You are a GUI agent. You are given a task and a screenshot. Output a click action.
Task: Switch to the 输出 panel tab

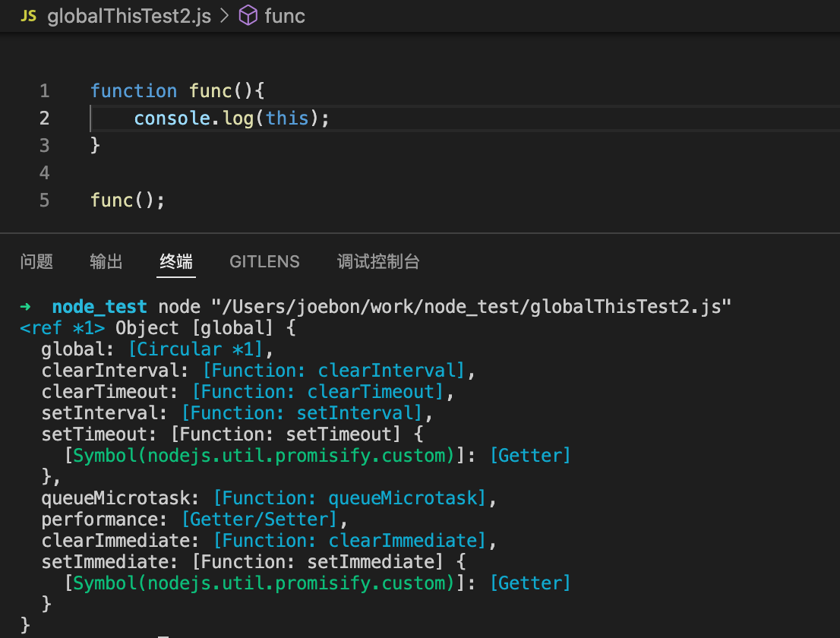pos(106,261)
